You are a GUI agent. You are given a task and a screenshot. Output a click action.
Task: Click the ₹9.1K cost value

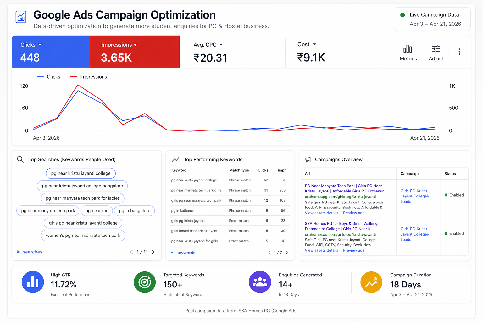tap(311, 58)
